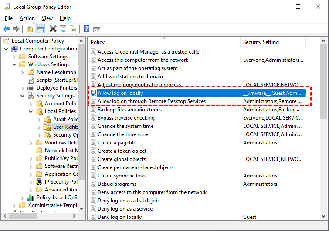Click the Policy-based QoS chart icon
The height and width of the screenshot is (231, 329).
click(31, 198)
